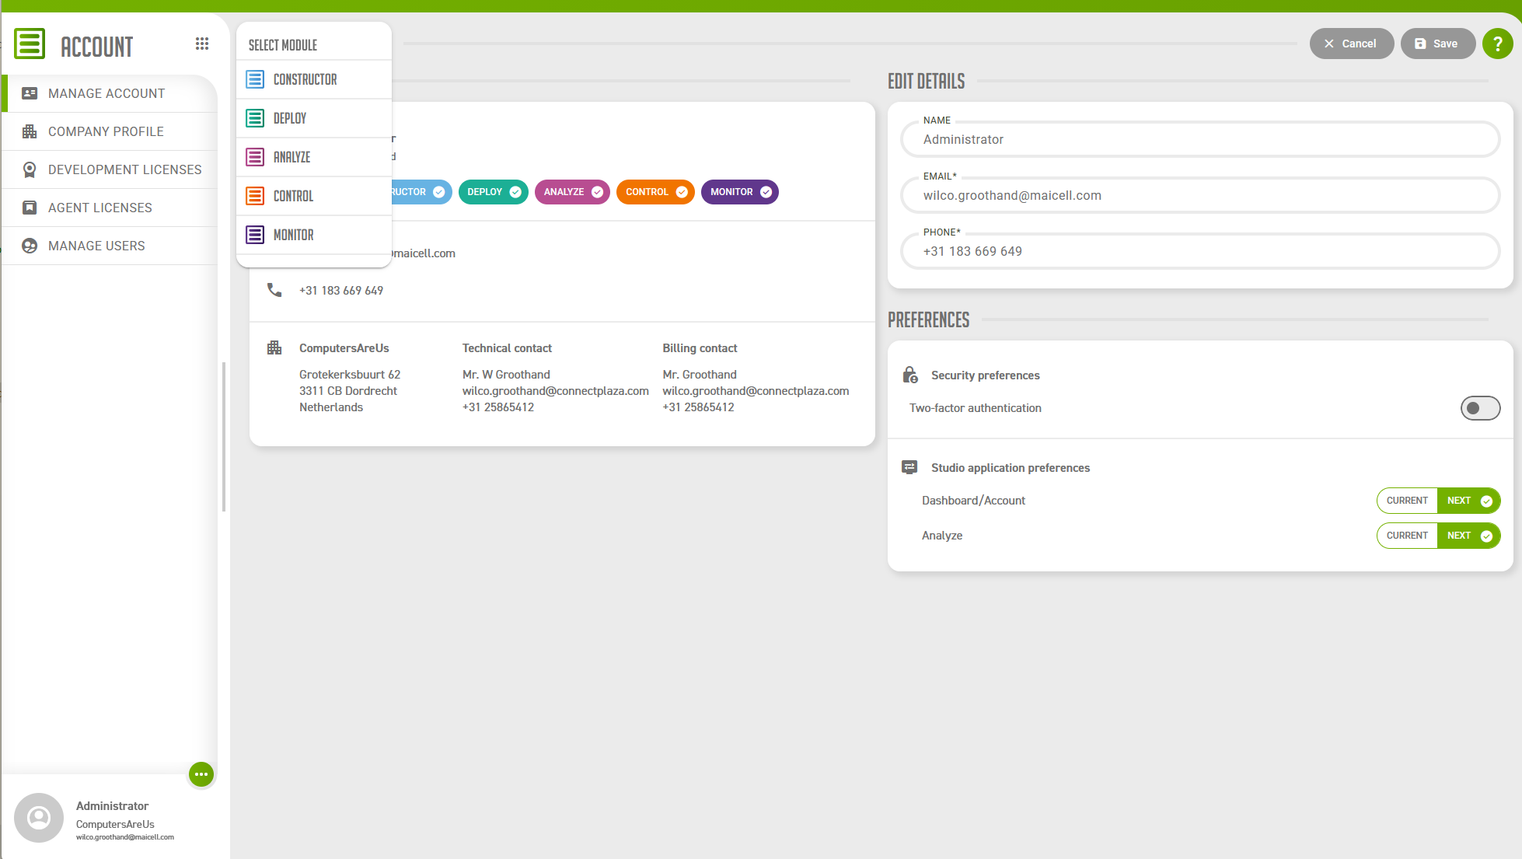Choose Constructor in Select Module list
The image size is (1522, 859).
click(314, 79)
